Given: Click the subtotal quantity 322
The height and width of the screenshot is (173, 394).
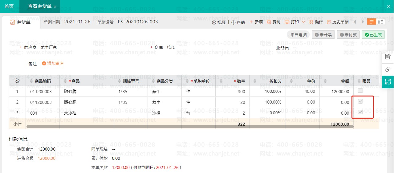Looking at the screenshot, I should coord(241,124).
